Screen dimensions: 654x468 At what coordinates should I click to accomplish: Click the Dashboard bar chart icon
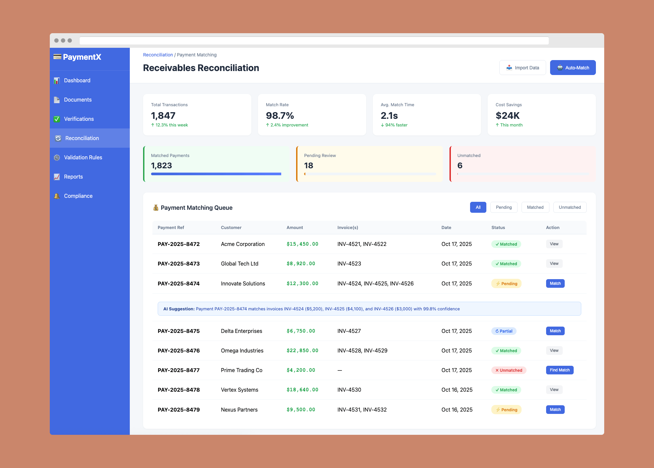pos(57,81)
